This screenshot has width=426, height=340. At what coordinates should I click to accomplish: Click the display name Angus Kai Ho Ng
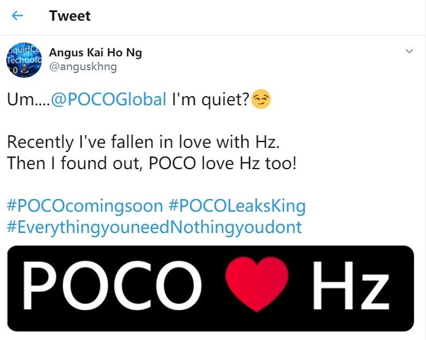96,53
